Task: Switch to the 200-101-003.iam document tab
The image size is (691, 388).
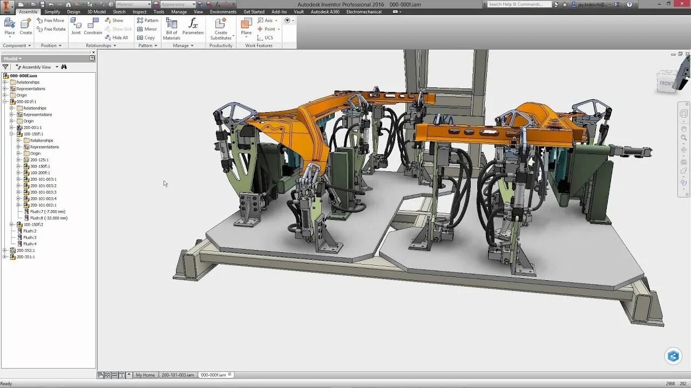Action: pos(178,375)
